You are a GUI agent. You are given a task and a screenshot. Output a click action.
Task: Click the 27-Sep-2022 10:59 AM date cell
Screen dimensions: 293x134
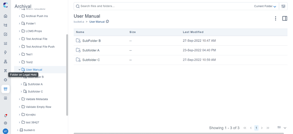(199, 60)
